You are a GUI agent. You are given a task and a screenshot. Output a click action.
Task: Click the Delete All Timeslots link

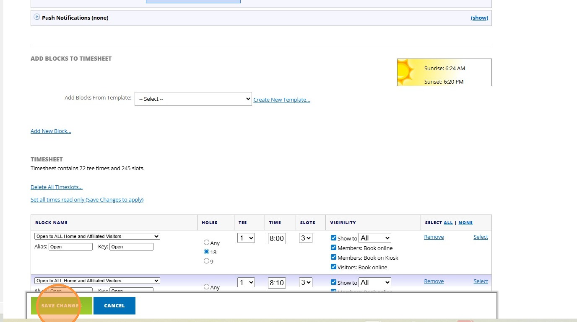pos(57,187)
